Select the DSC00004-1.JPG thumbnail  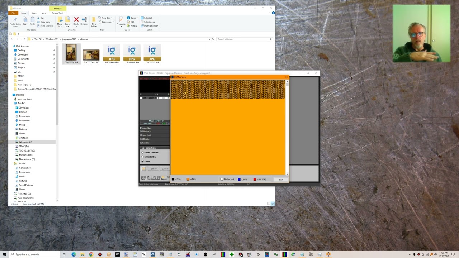[91, 54]
